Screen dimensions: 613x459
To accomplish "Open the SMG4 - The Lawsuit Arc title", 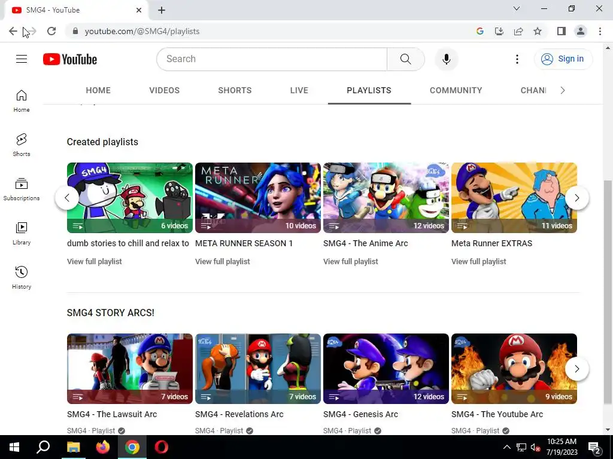I will pyautogui.click(x=112, y=414).
